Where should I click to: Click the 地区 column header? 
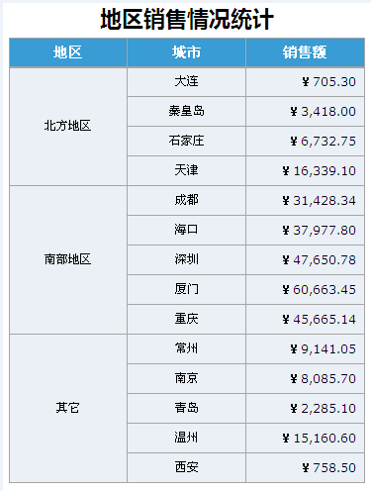(x=68, y=52)
